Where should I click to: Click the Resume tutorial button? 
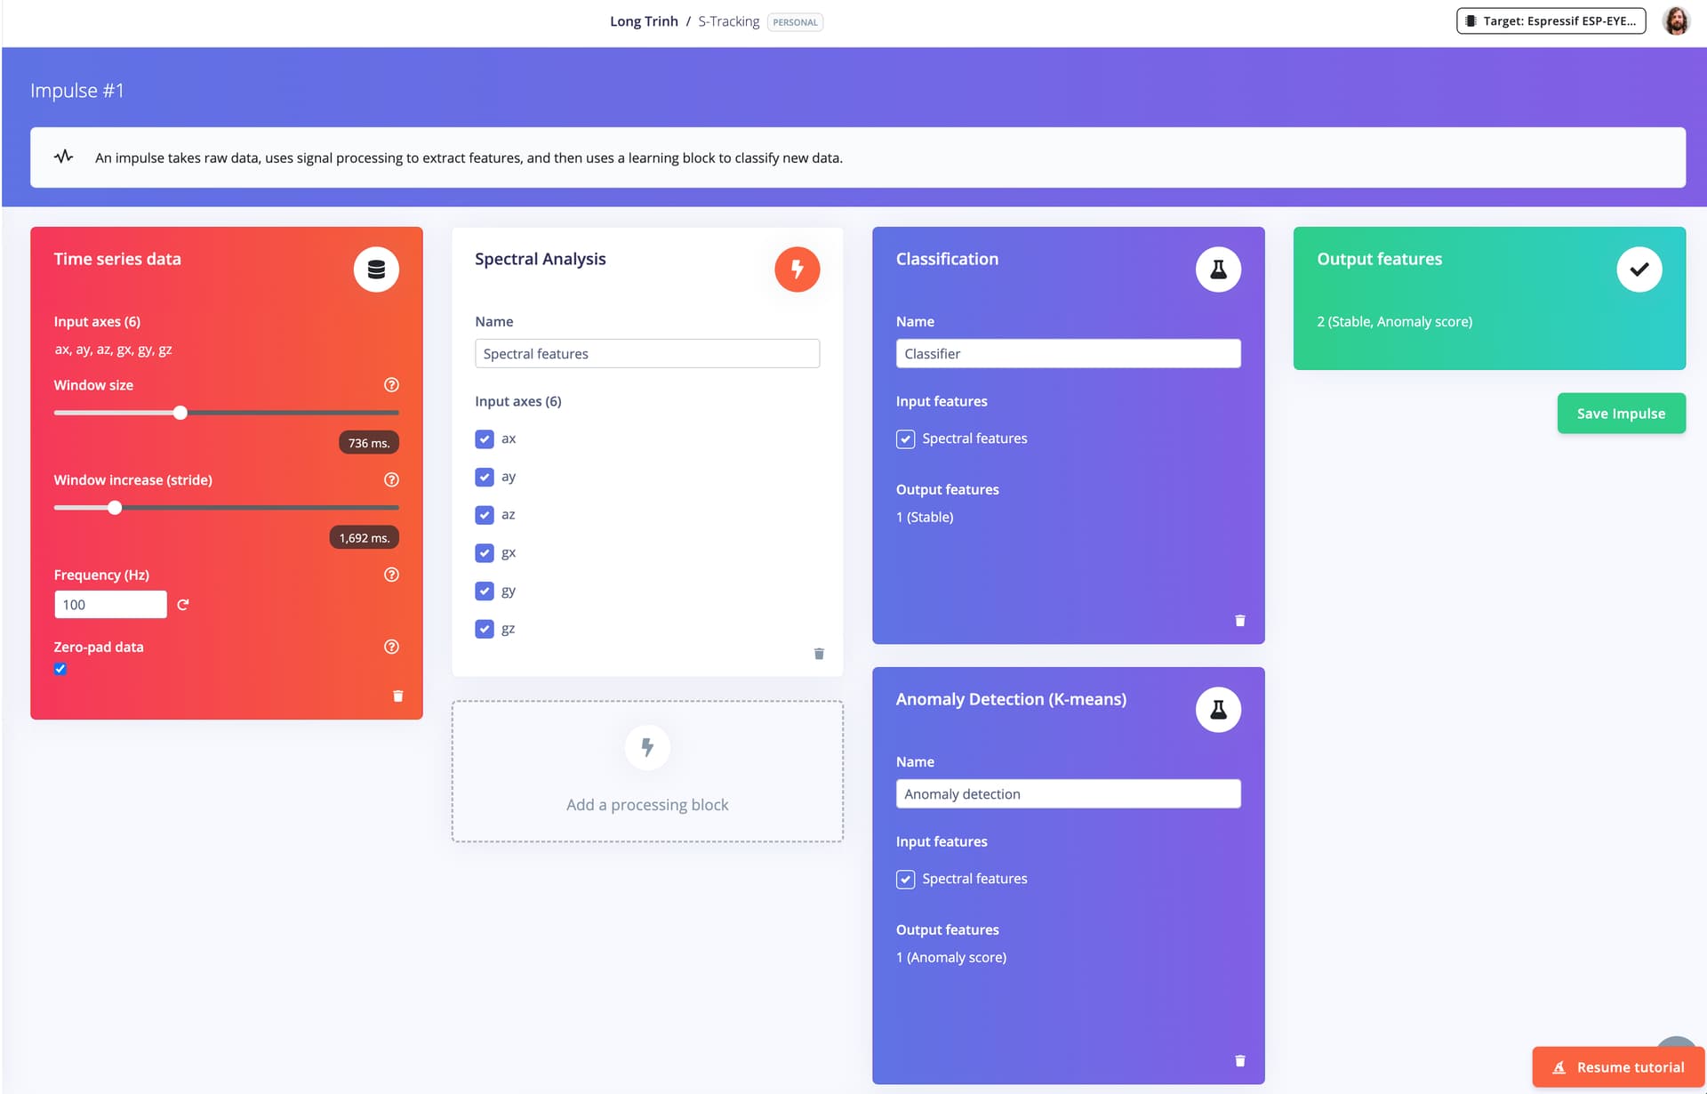click(x=1617, y=1067)
